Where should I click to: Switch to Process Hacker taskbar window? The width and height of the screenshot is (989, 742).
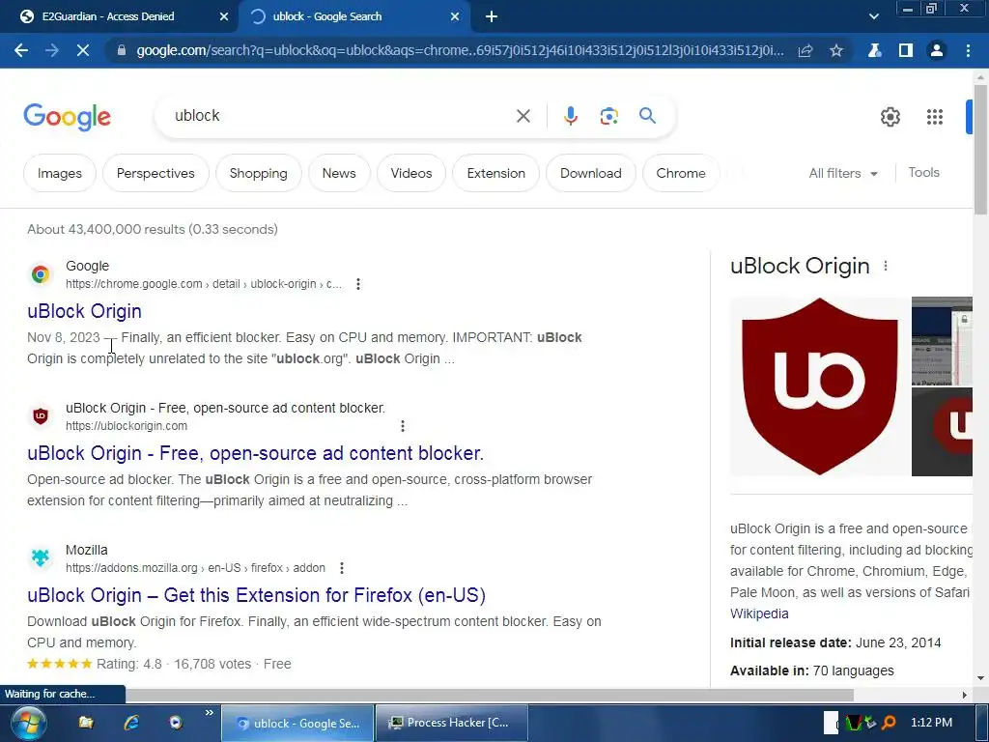point(452,723)
